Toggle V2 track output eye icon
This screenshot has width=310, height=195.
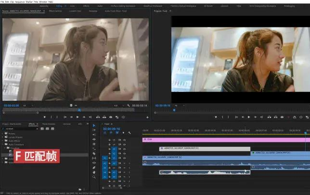click(125, 154)
